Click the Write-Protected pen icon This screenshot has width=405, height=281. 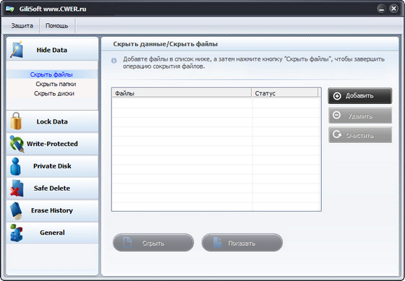click(x=17, y=144)
